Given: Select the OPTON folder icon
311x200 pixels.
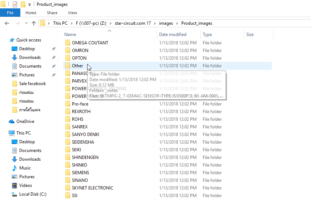Looking at the screenshot, I should 68,58.
